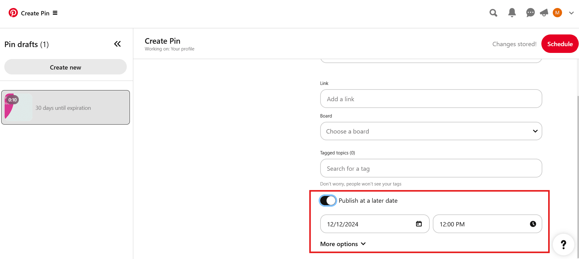Image resolution: width=579 pixels, height=259 pixels.
Task: Click the megaphone updates icon
Action: tap(544, 13)
